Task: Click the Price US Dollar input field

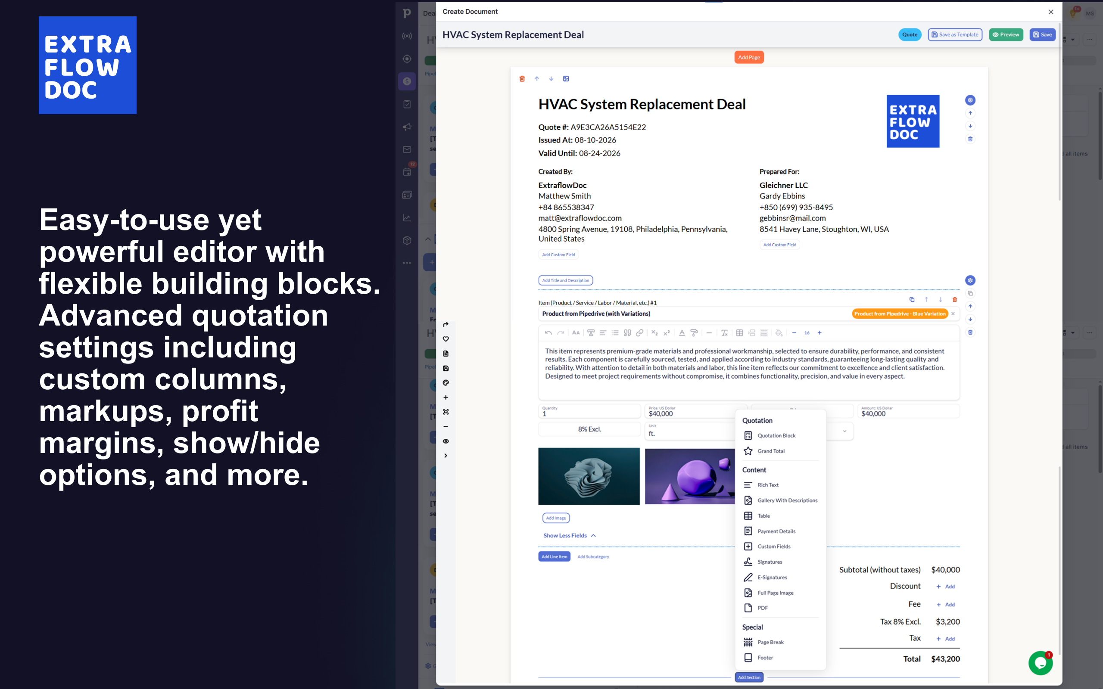Action: [695, 411]
